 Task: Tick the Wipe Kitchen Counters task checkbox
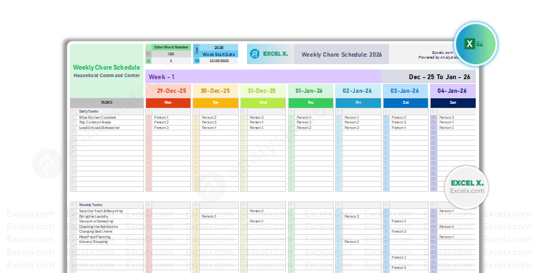coord(73,117)
